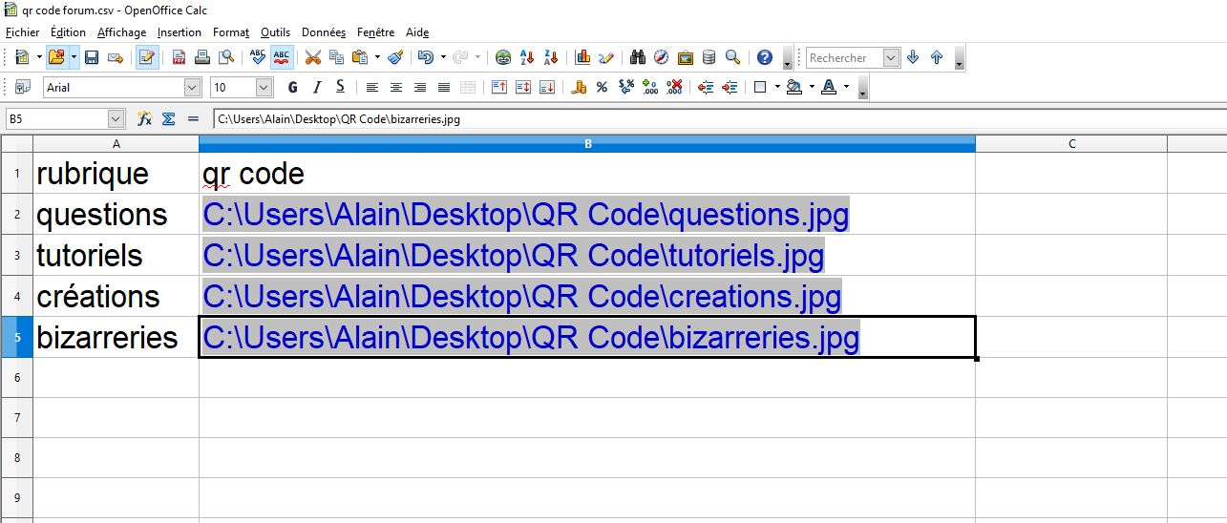Apply percent number format icon

tap(602, 87)
